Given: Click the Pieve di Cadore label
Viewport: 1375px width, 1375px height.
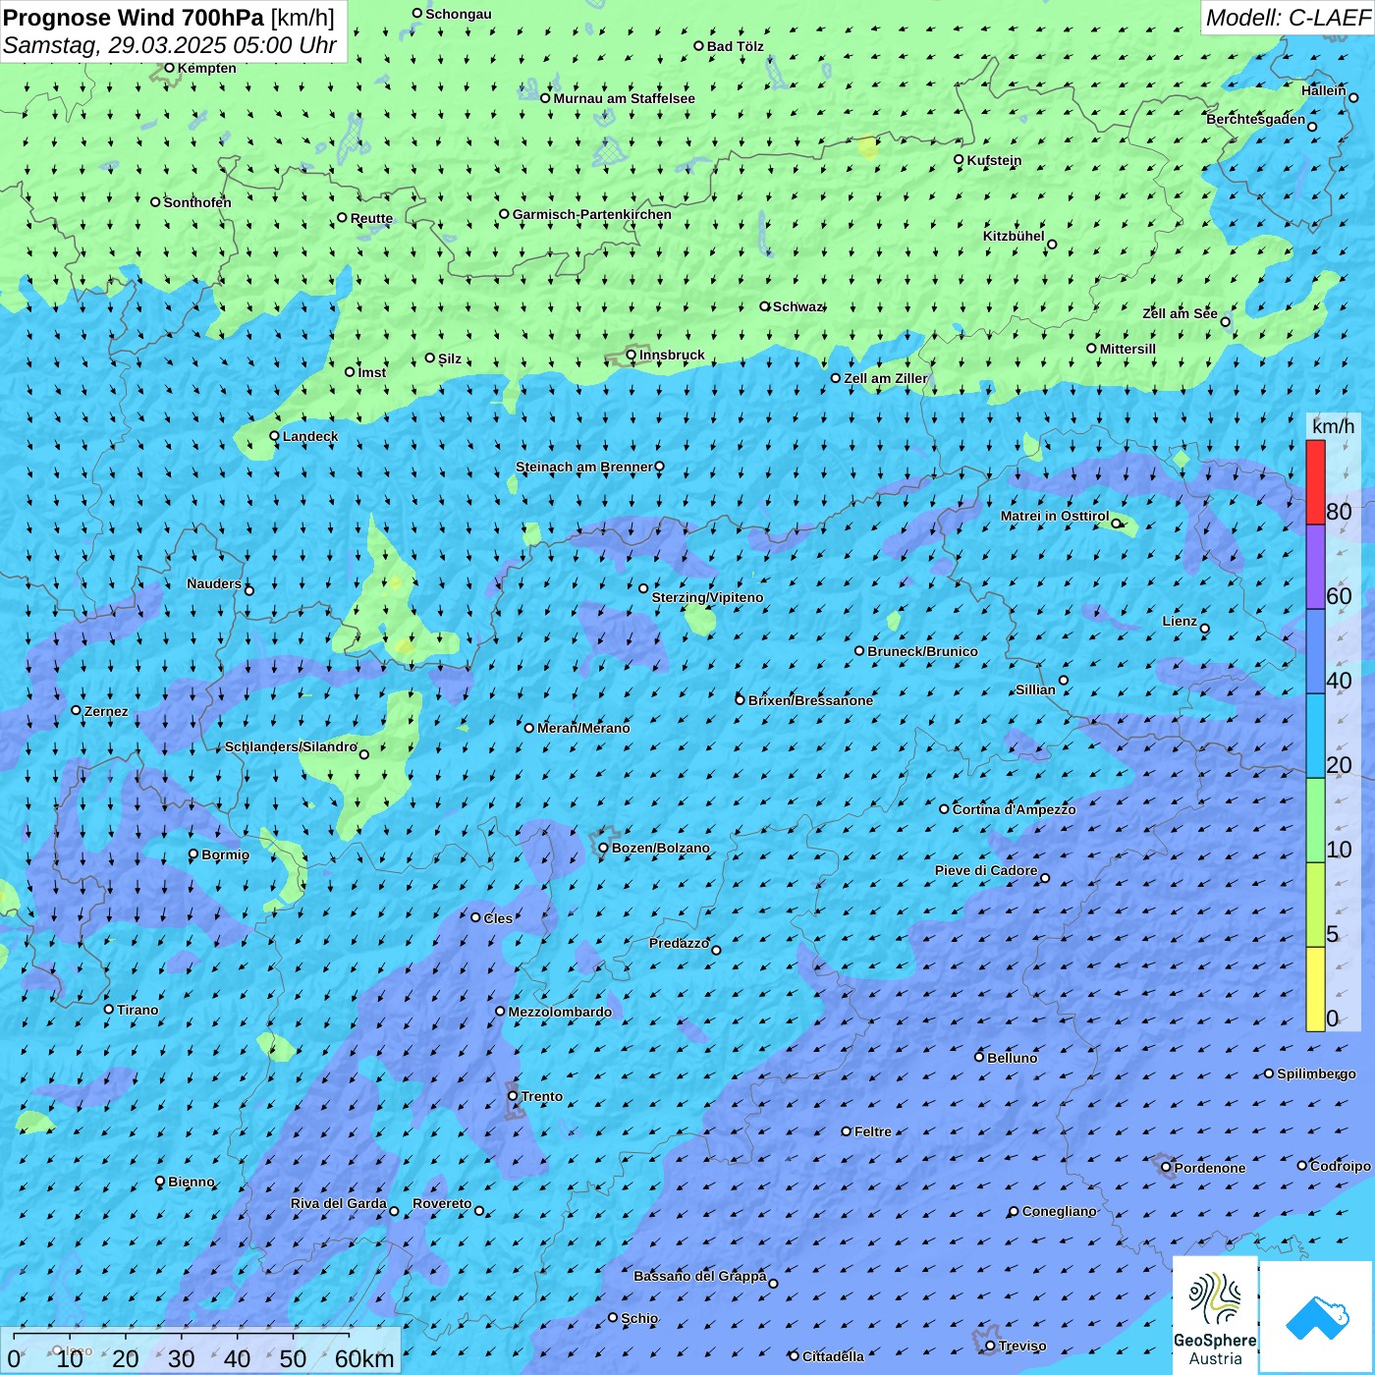Looking at the screenshot, I should [x=986, y=870].
